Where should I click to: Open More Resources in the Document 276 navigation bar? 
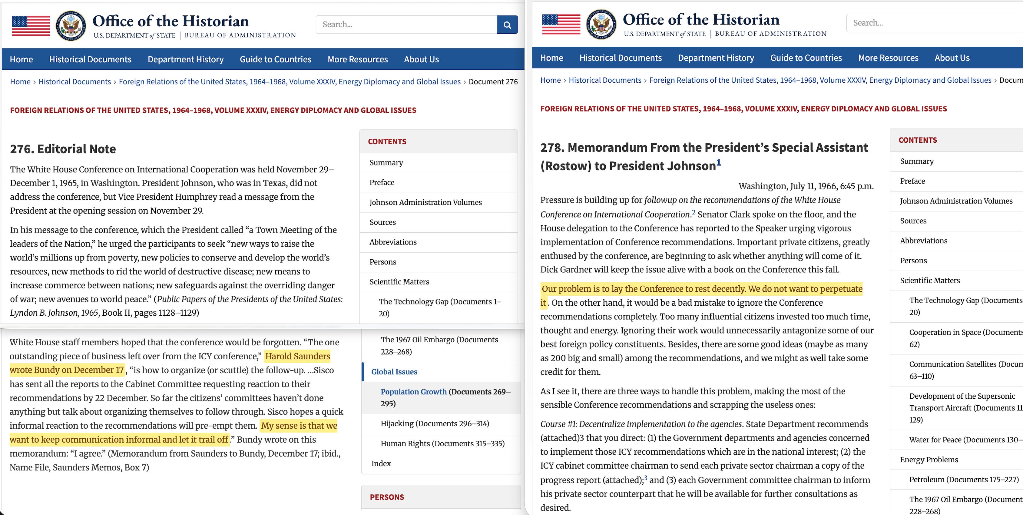coord(358,59)
